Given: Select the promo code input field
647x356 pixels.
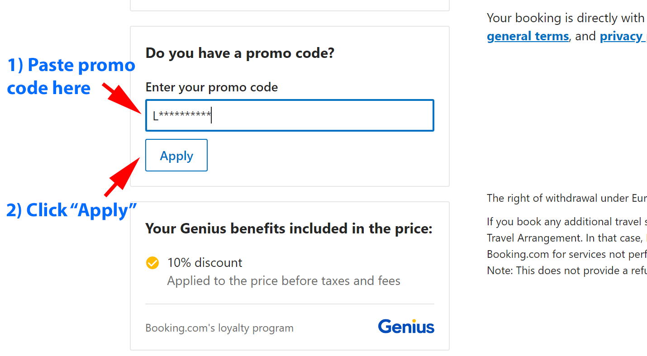Looking at the screenshot, I should (x=290, y=115).
